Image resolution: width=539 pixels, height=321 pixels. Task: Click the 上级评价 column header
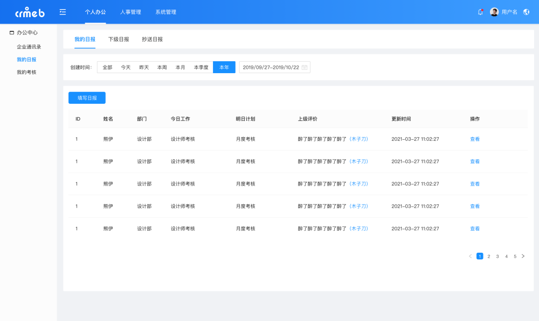(x=308, y=119)
